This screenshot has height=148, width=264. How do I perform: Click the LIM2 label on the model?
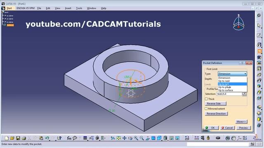[x=127, y=77]
